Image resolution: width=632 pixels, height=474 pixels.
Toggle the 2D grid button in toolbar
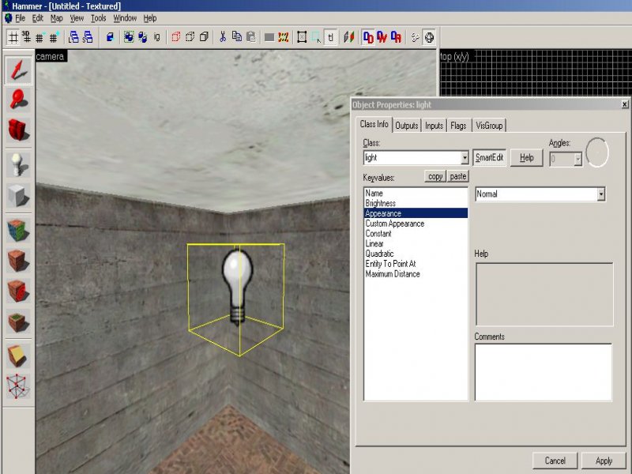13,36
